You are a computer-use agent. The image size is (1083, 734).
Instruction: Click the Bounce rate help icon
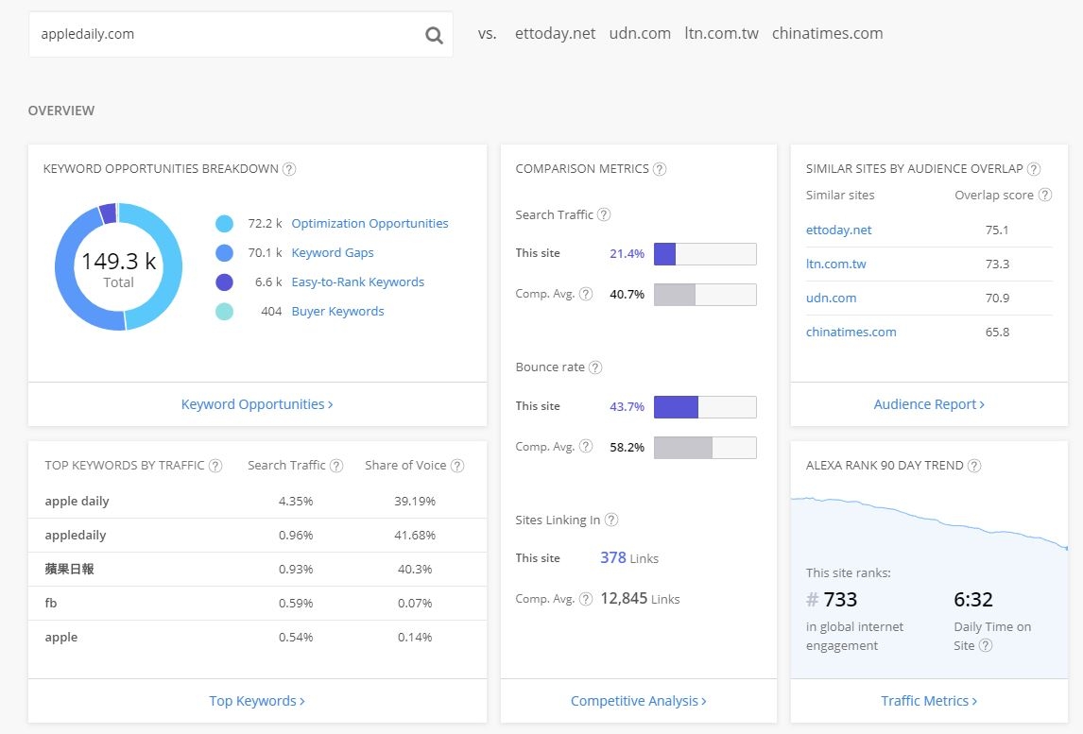coord(595,367)
